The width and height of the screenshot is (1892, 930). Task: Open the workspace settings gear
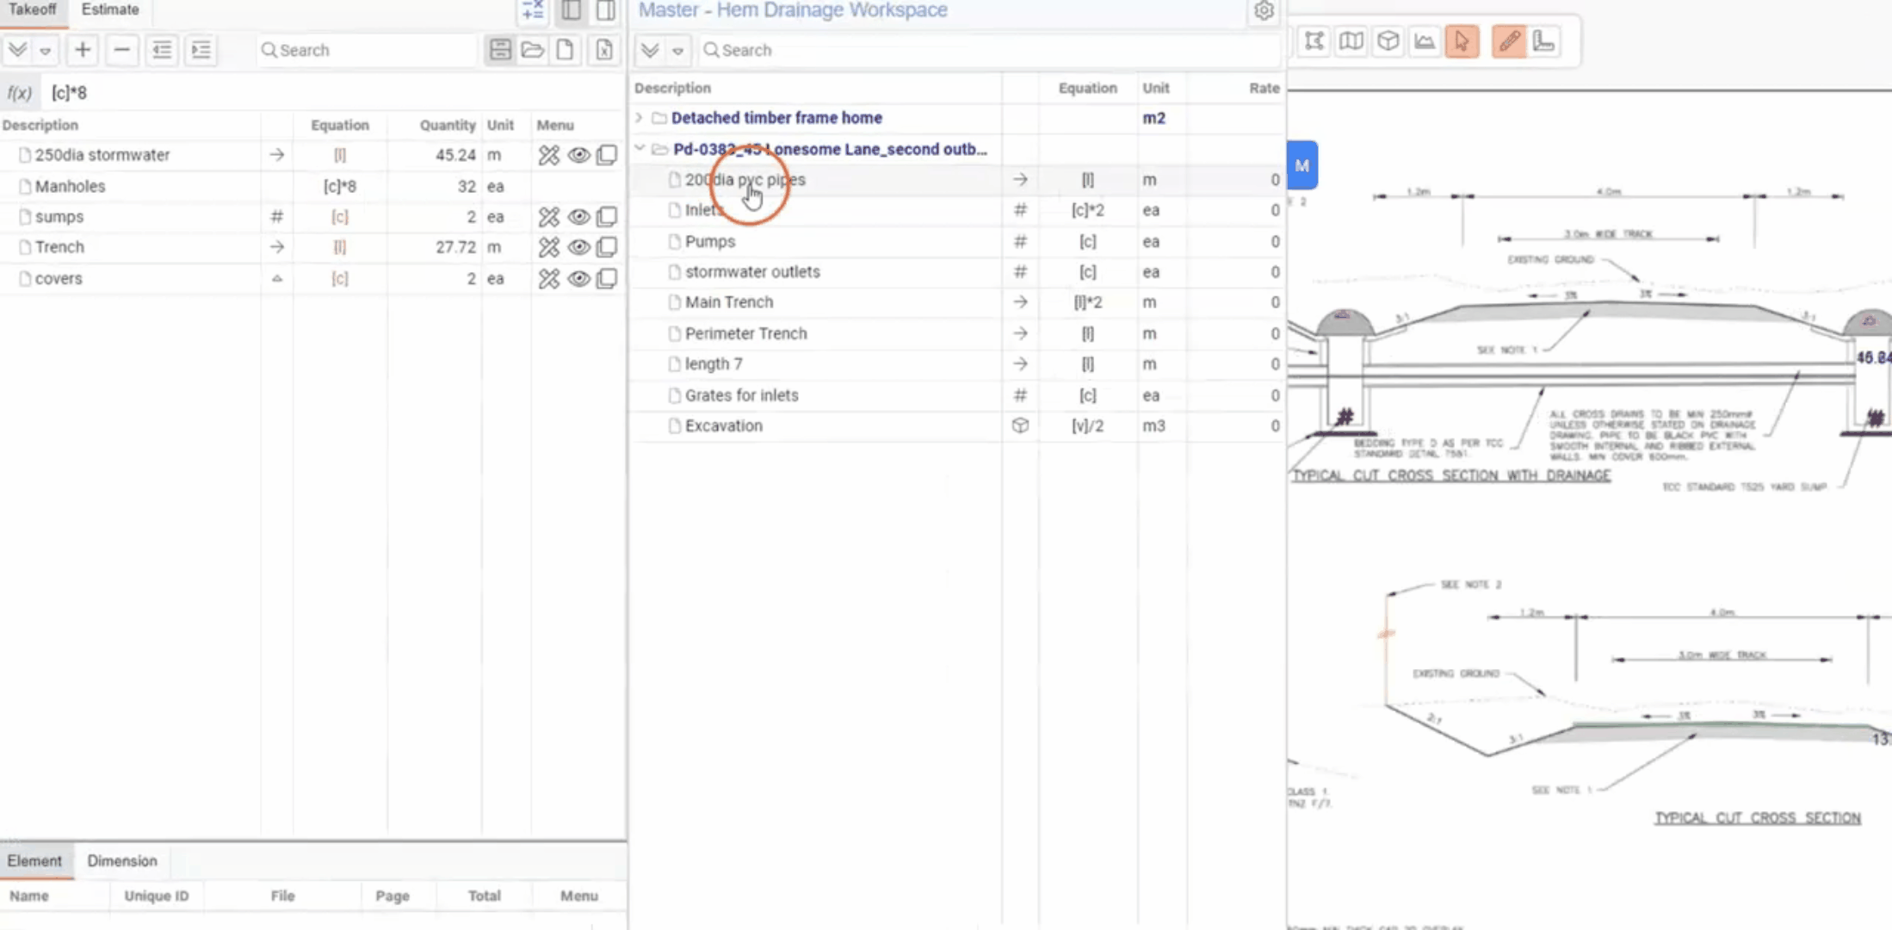coord(1263,11)
